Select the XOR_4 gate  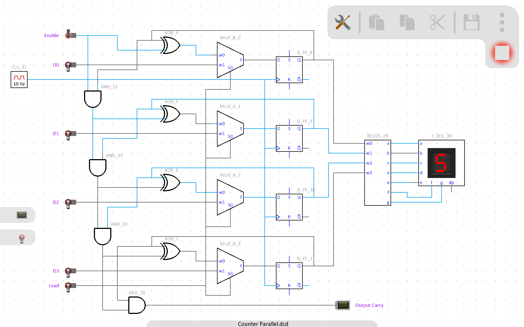pos(170,45)
